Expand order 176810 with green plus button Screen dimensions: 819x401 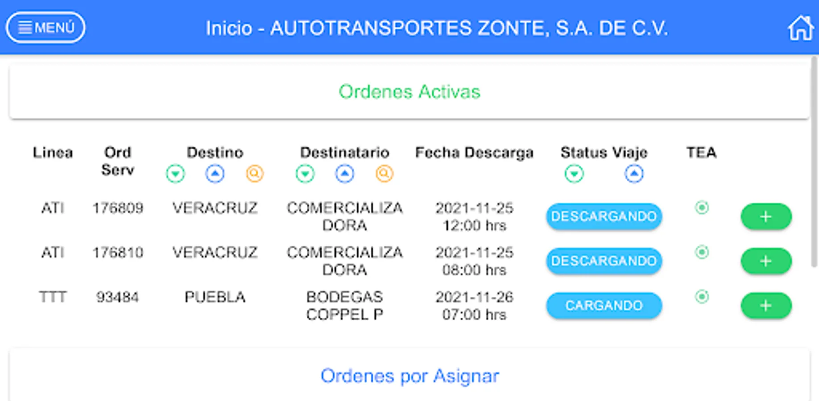coord(766,261)
